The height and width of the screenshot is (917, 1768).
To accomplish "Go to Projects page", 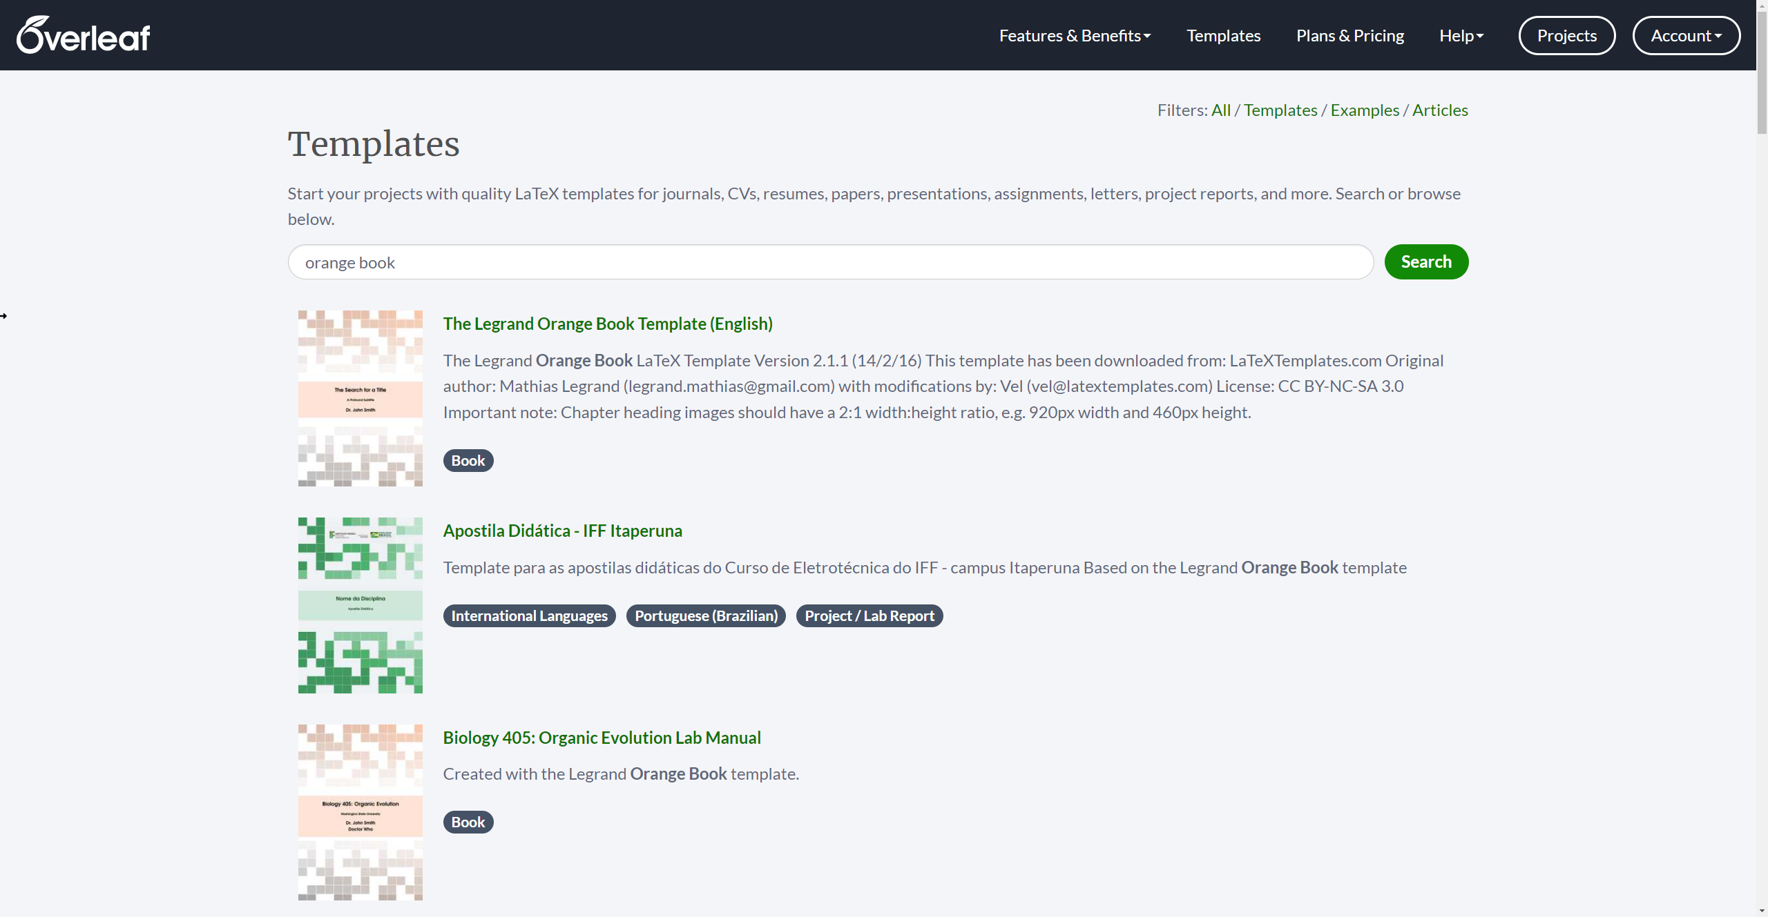I will (1566, 35).
